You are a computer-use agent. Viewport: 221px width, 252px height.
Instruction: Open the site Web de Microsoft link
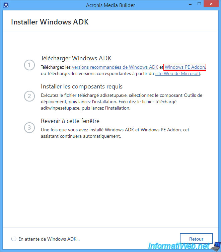click(x=178, y=73)
